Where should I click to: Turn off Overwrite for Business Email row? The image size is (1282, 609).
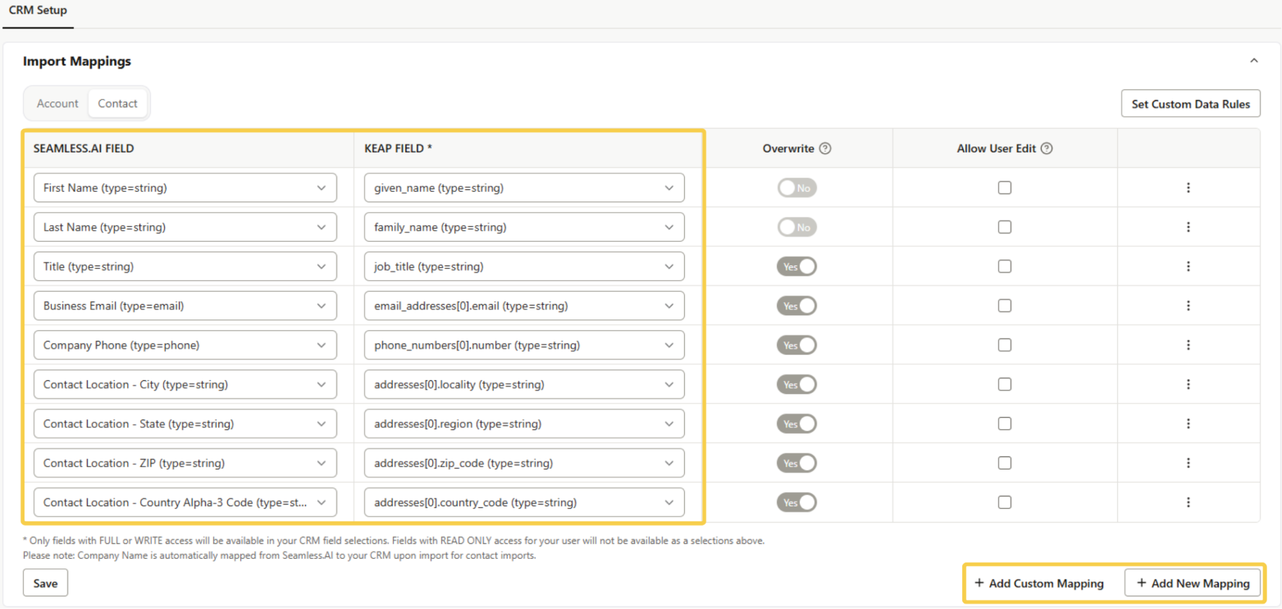[x=797, y=306]
